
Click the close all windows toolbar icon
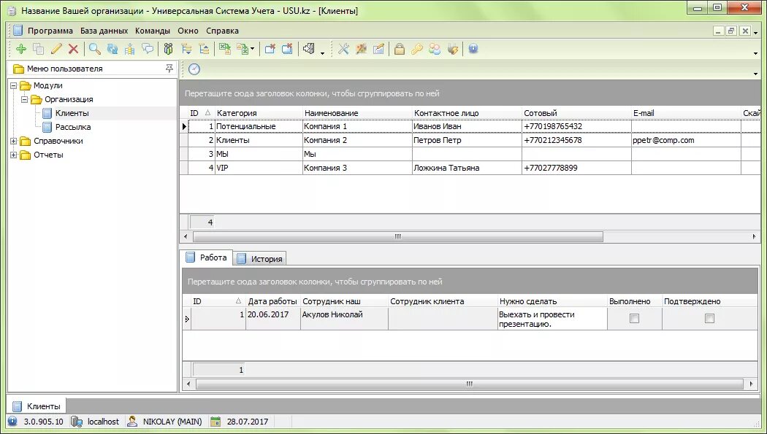[288, 49]
